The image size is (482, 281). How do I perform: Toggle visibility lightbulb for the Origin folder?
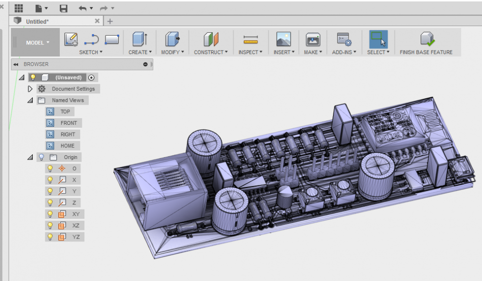tap(41, 157)
